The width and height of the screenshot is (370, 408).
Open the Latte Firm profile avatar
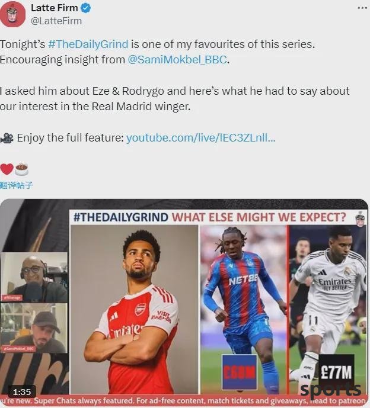12,14
